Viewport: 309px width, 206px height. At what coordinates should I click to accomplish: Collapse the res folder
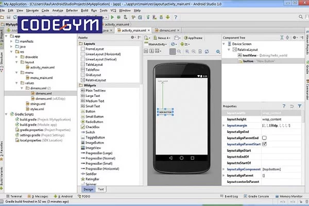point(11,51)
